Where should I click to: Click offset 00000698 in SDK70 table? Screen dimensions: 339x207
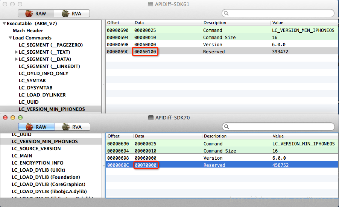point(118,158)
